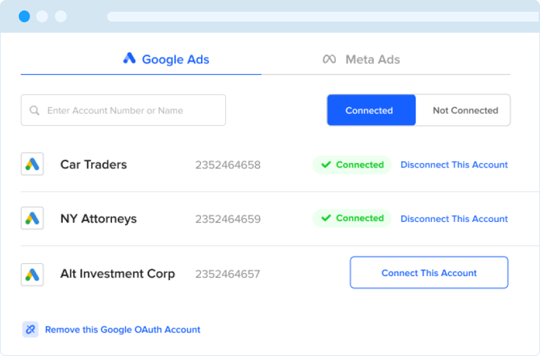Focus the Enter Account Number or Name field

123,110
